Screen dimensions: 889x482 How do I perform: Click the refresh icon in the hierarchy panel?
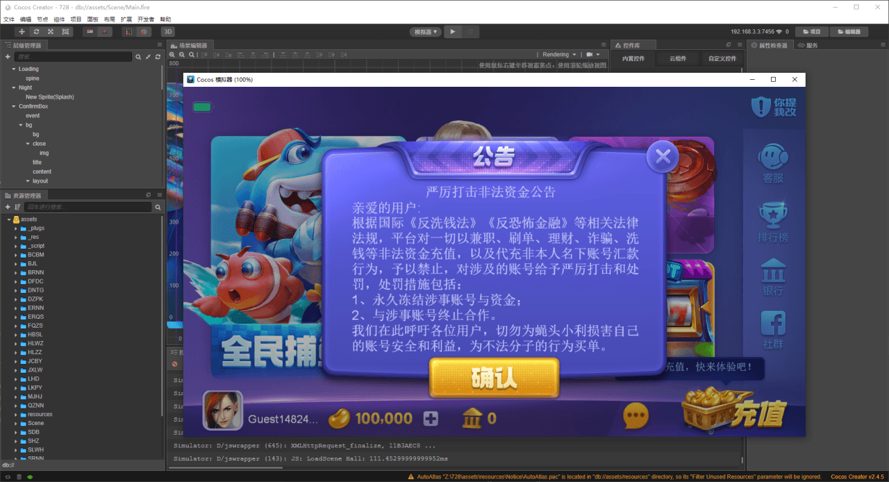coord(158,56)
